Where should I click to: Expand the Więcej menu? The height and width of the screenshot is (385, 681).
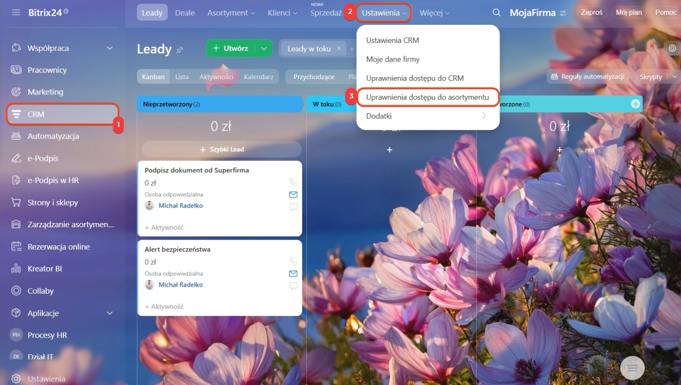(434, 13)
